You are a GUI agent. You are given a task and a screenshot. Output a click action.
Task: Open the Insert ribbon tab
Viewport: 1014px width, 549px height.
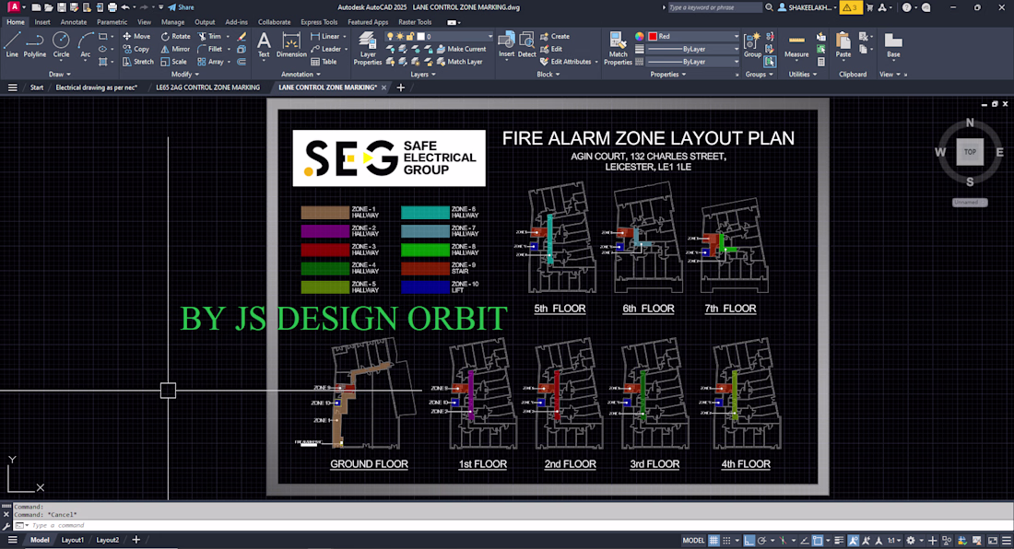(x=42, y=22)
